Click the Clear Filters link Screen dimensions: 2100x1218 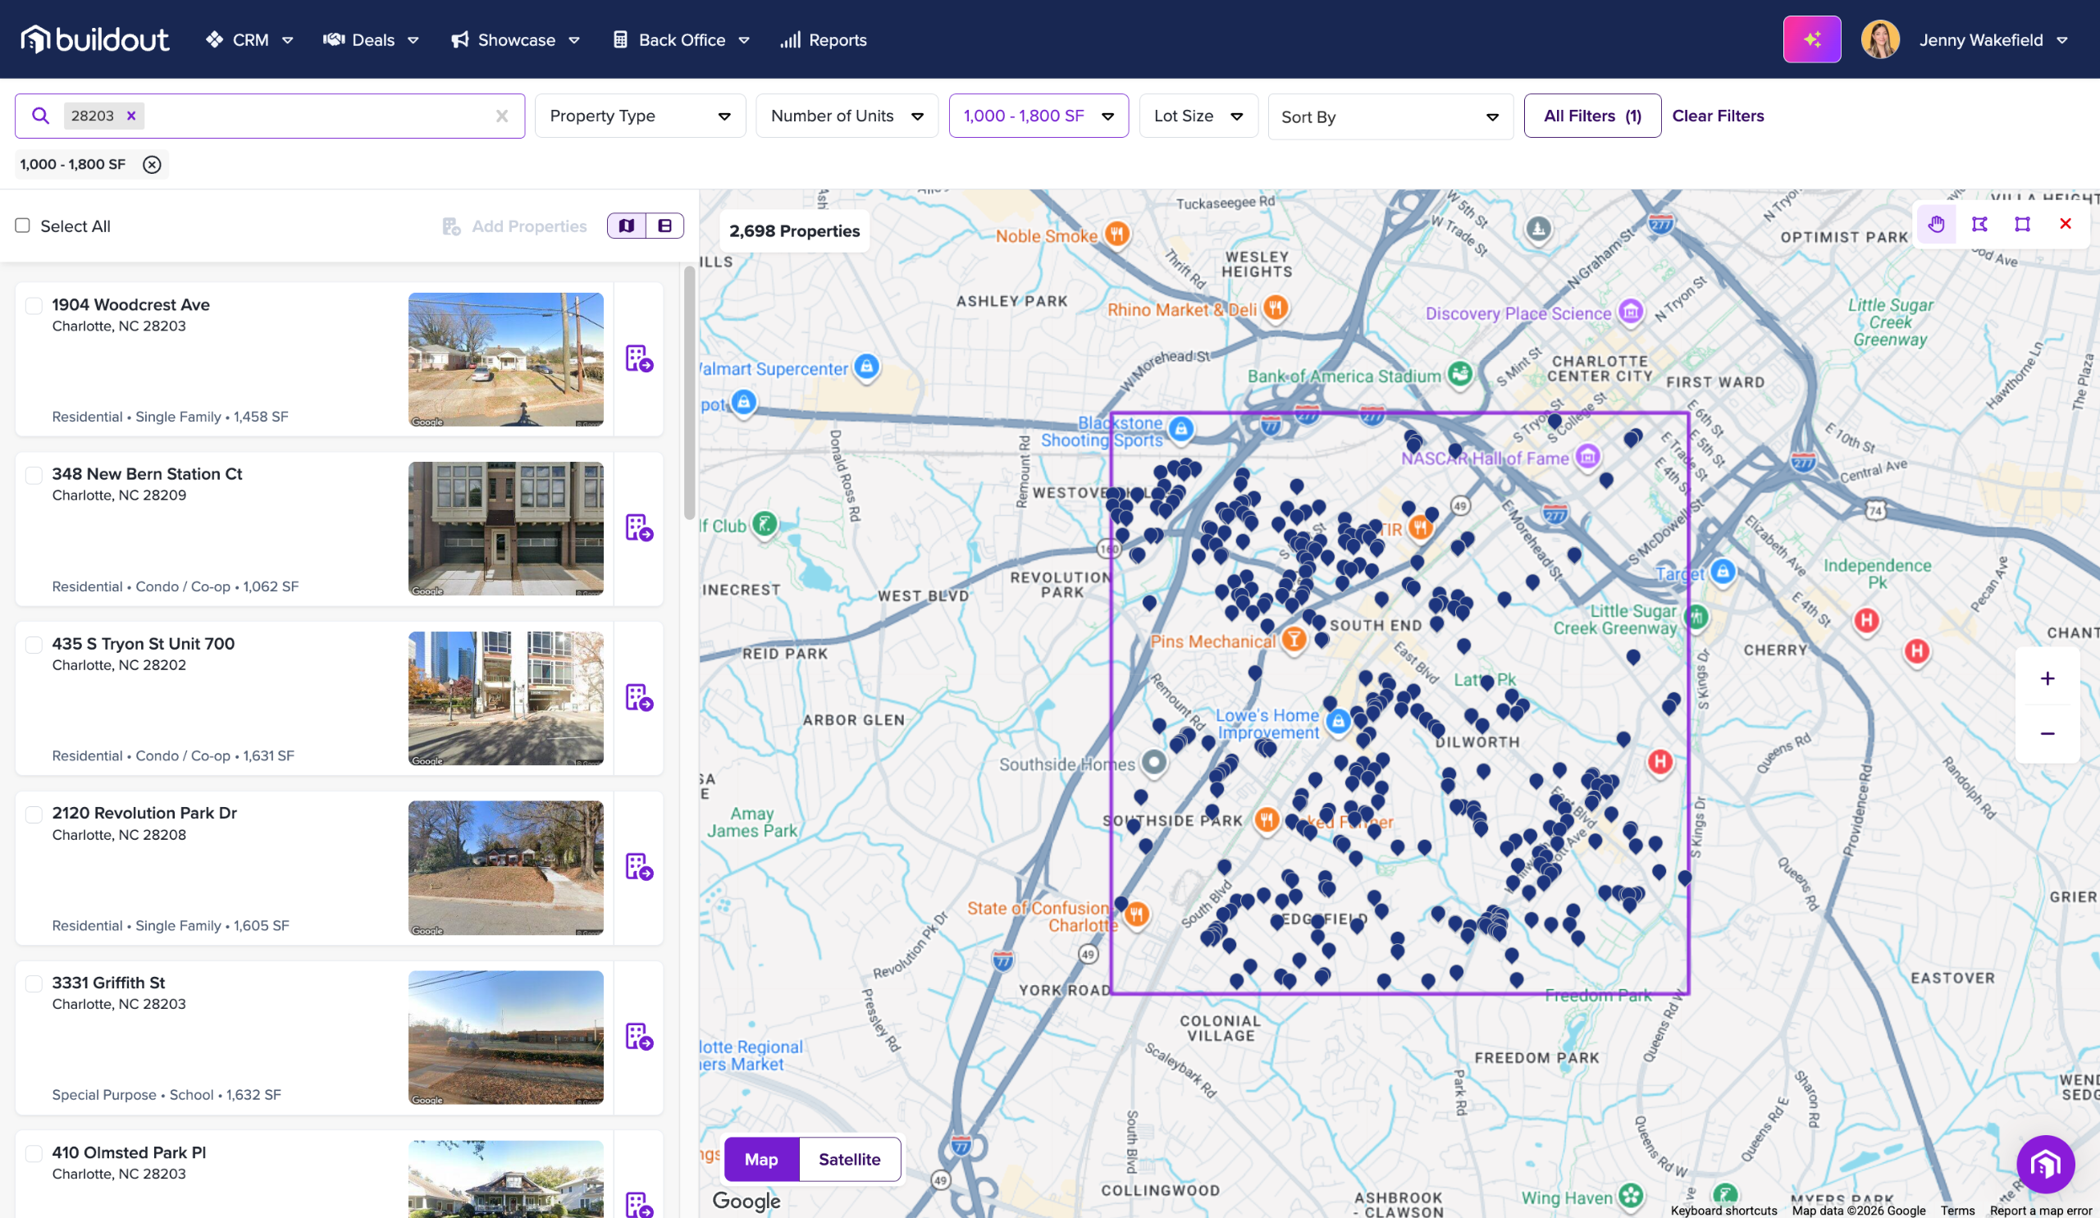tap(1718, 116)
